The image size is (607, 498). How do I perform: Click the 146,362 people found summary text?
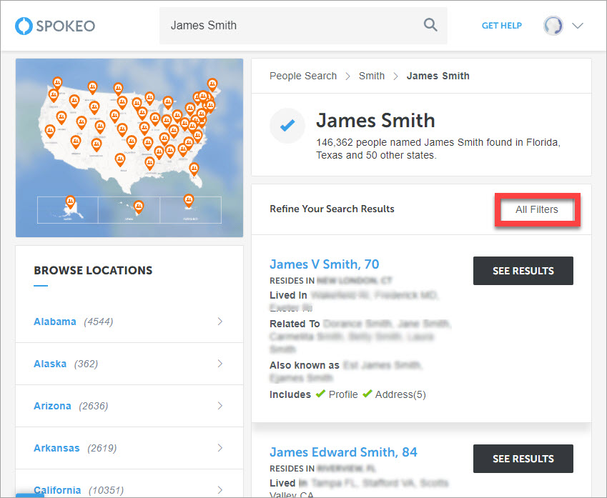[438, 149]
